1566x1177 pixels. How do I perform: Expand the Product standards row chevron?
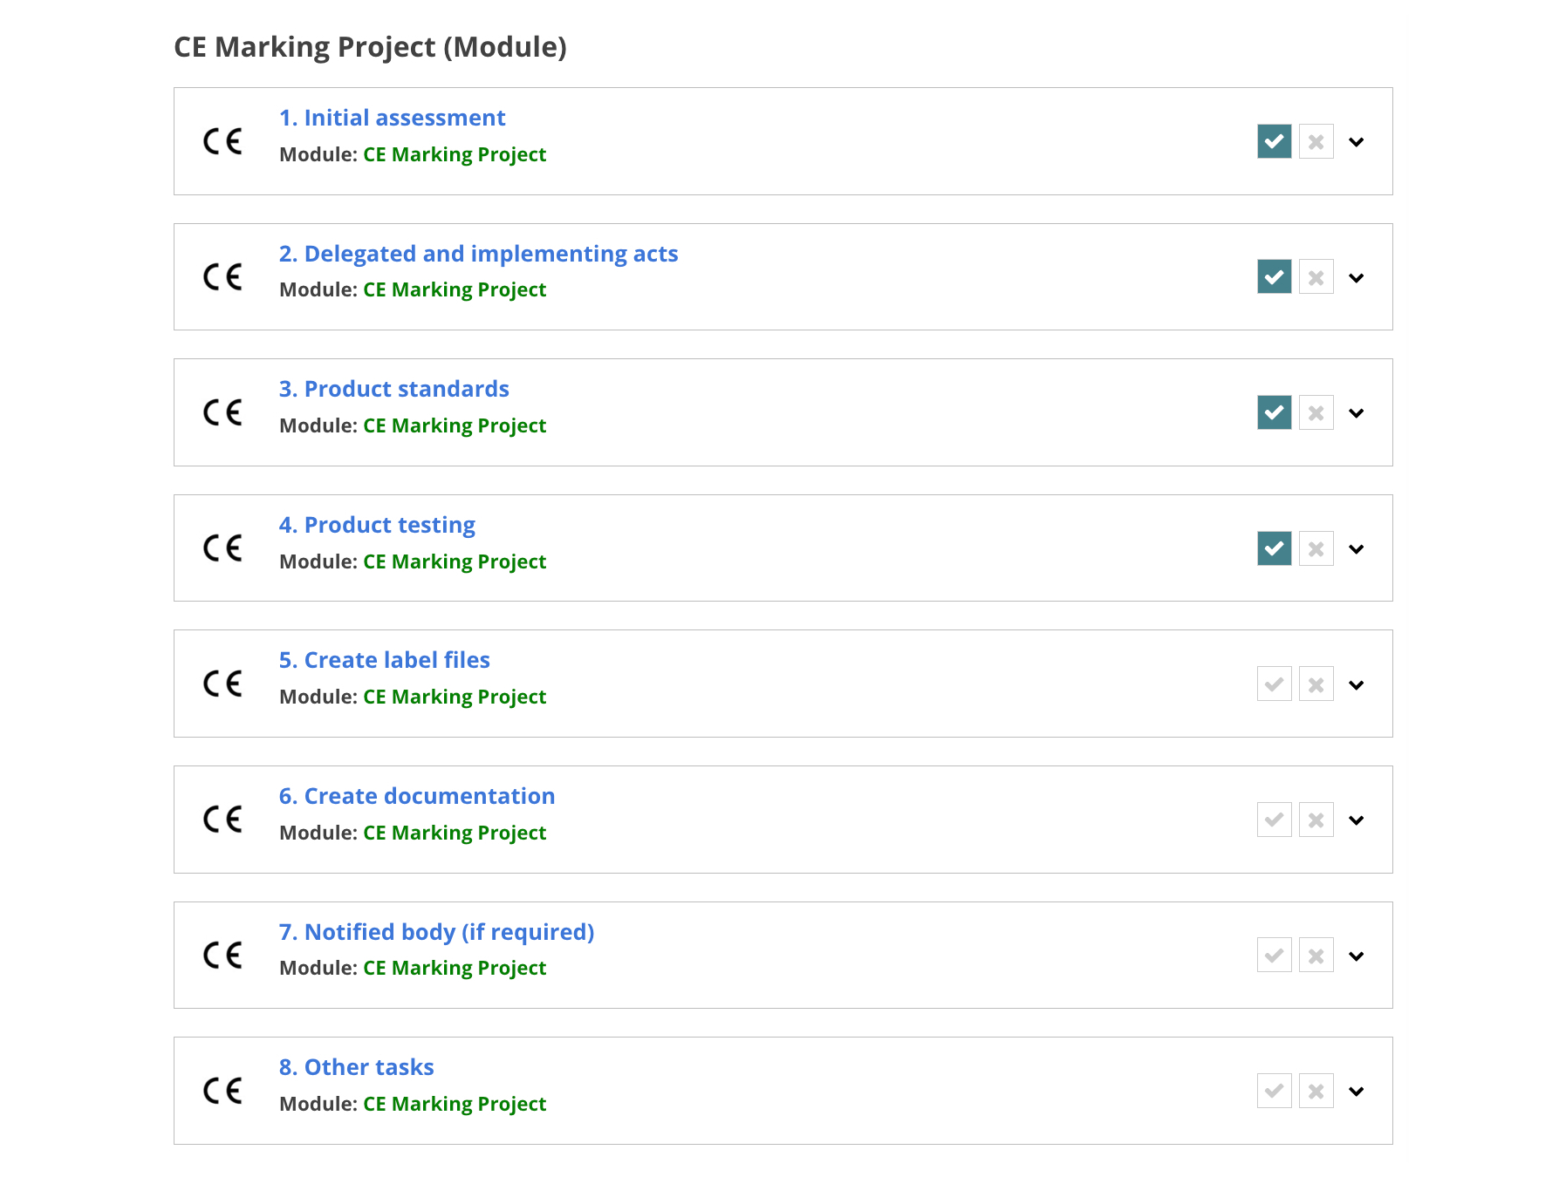[1357, 413]
